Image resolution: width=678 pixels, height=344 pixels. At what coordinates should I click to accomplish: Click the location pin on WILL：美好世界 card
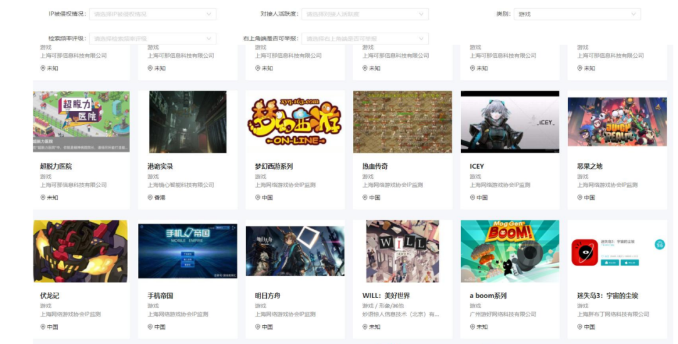pyautogui.click(x=365, y=326)
